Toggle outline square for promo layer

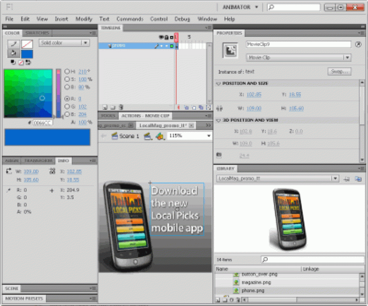[172, 46]
